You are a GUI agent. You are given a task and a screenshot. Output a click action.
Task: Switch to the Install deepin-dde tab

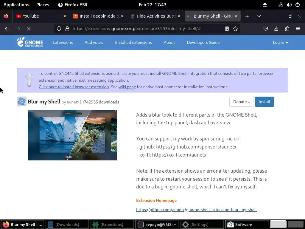(98, 16)
